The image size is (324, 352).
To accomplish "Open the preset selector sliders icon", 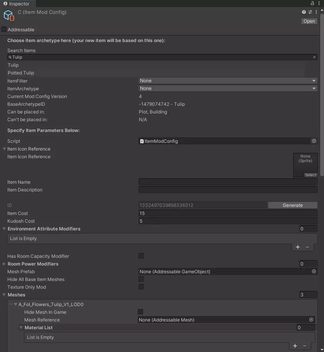I will (x=310, y=12).
